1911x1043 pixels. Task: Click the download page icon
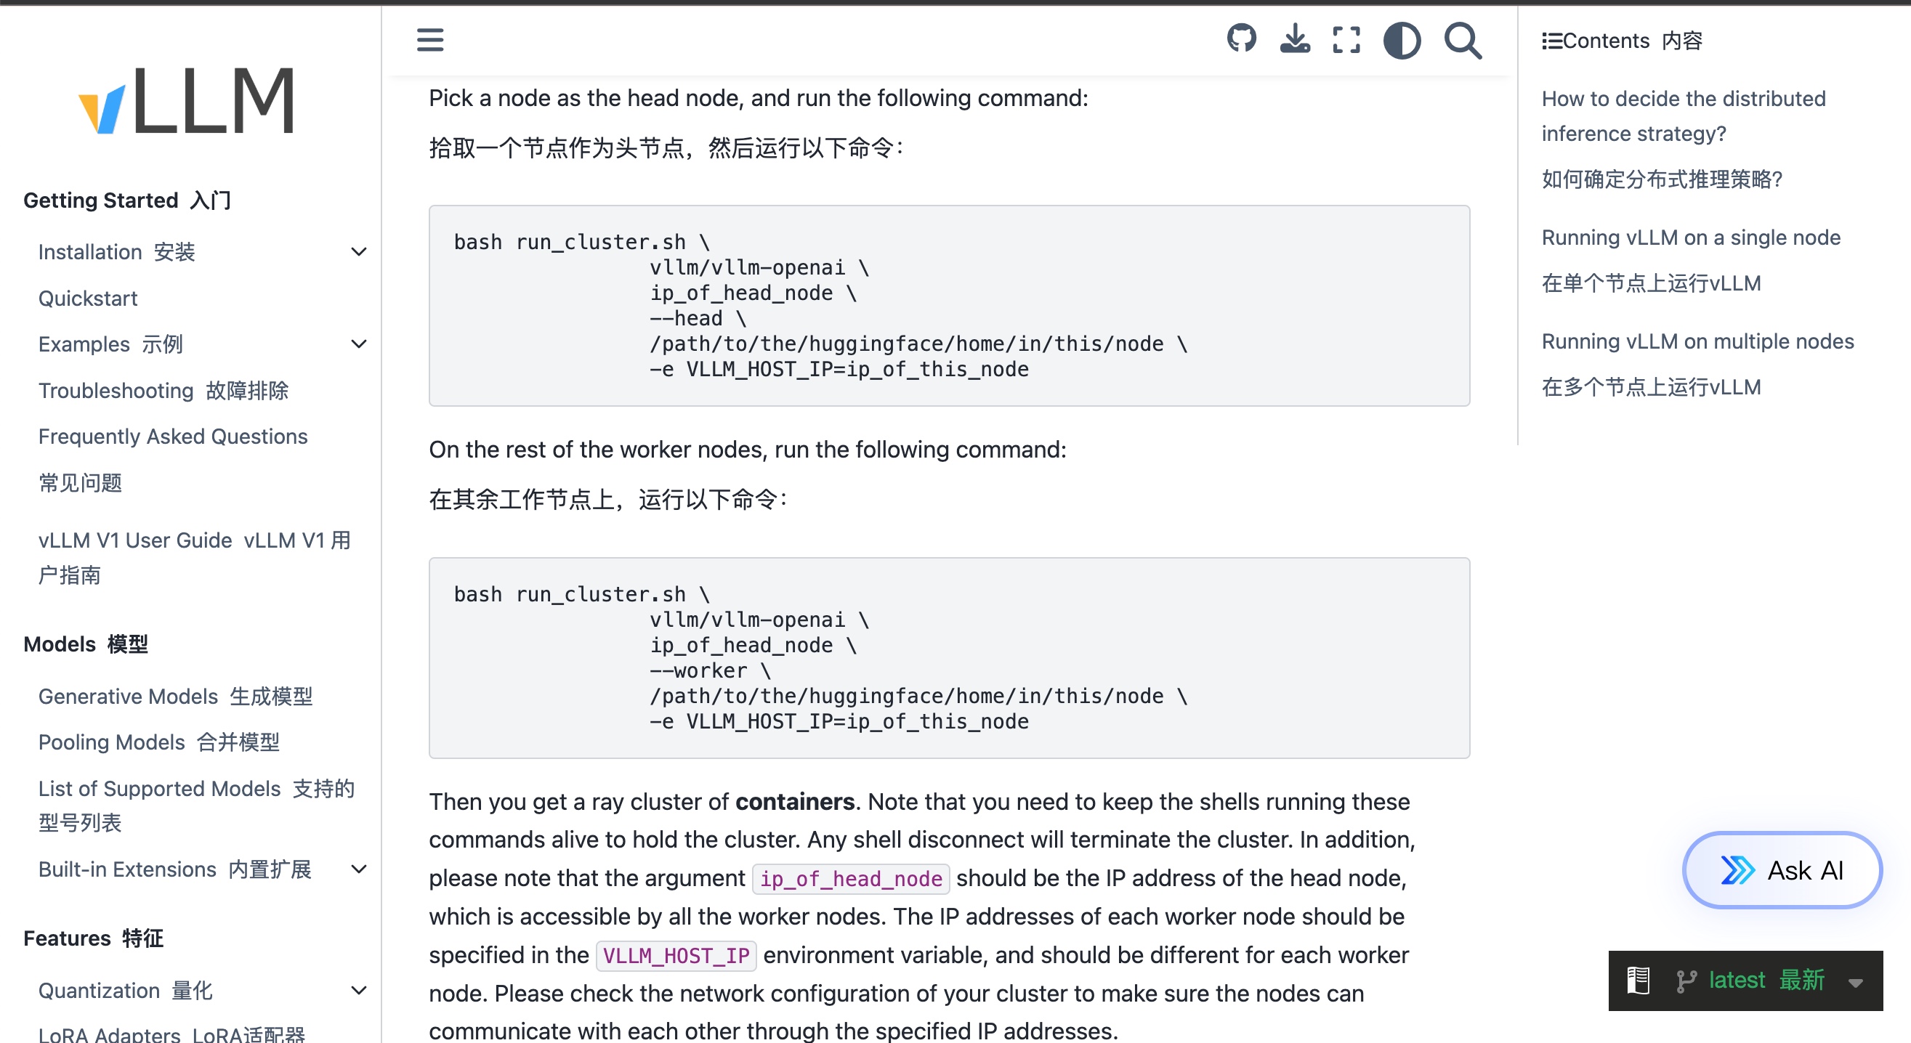(1295, 39)
